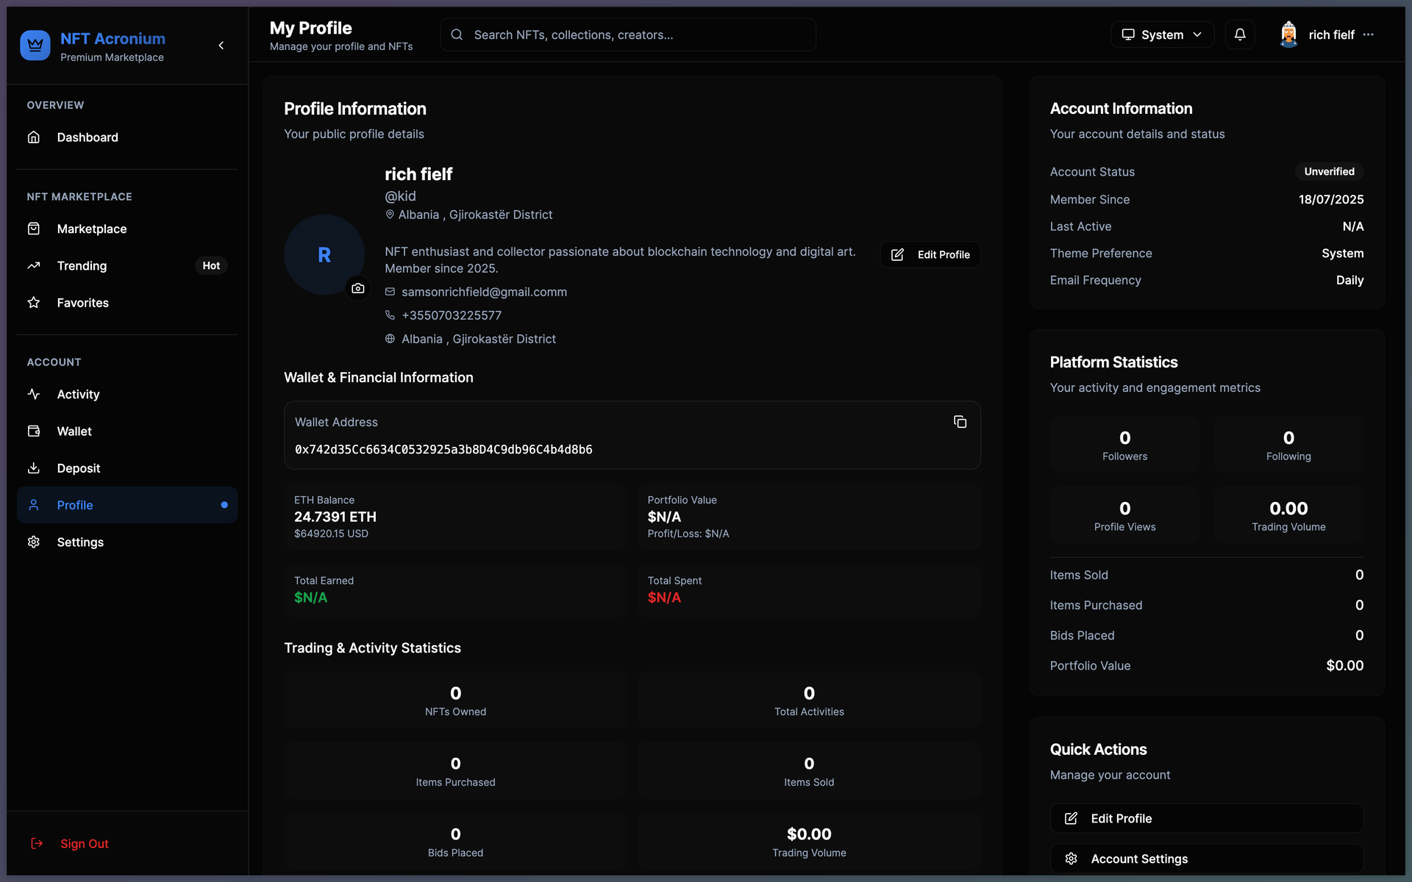Open the Wallet page
1412x882 pixels.
(74, 431)
